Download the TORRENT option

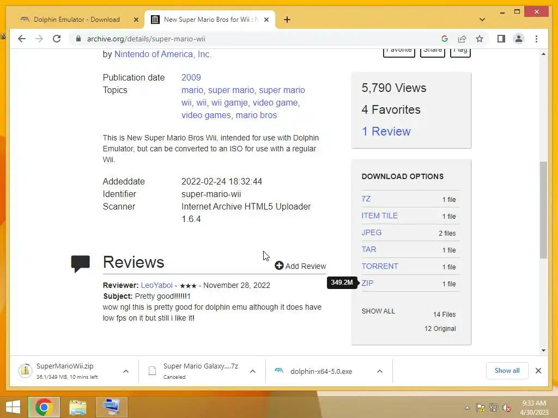pos(380,266)
